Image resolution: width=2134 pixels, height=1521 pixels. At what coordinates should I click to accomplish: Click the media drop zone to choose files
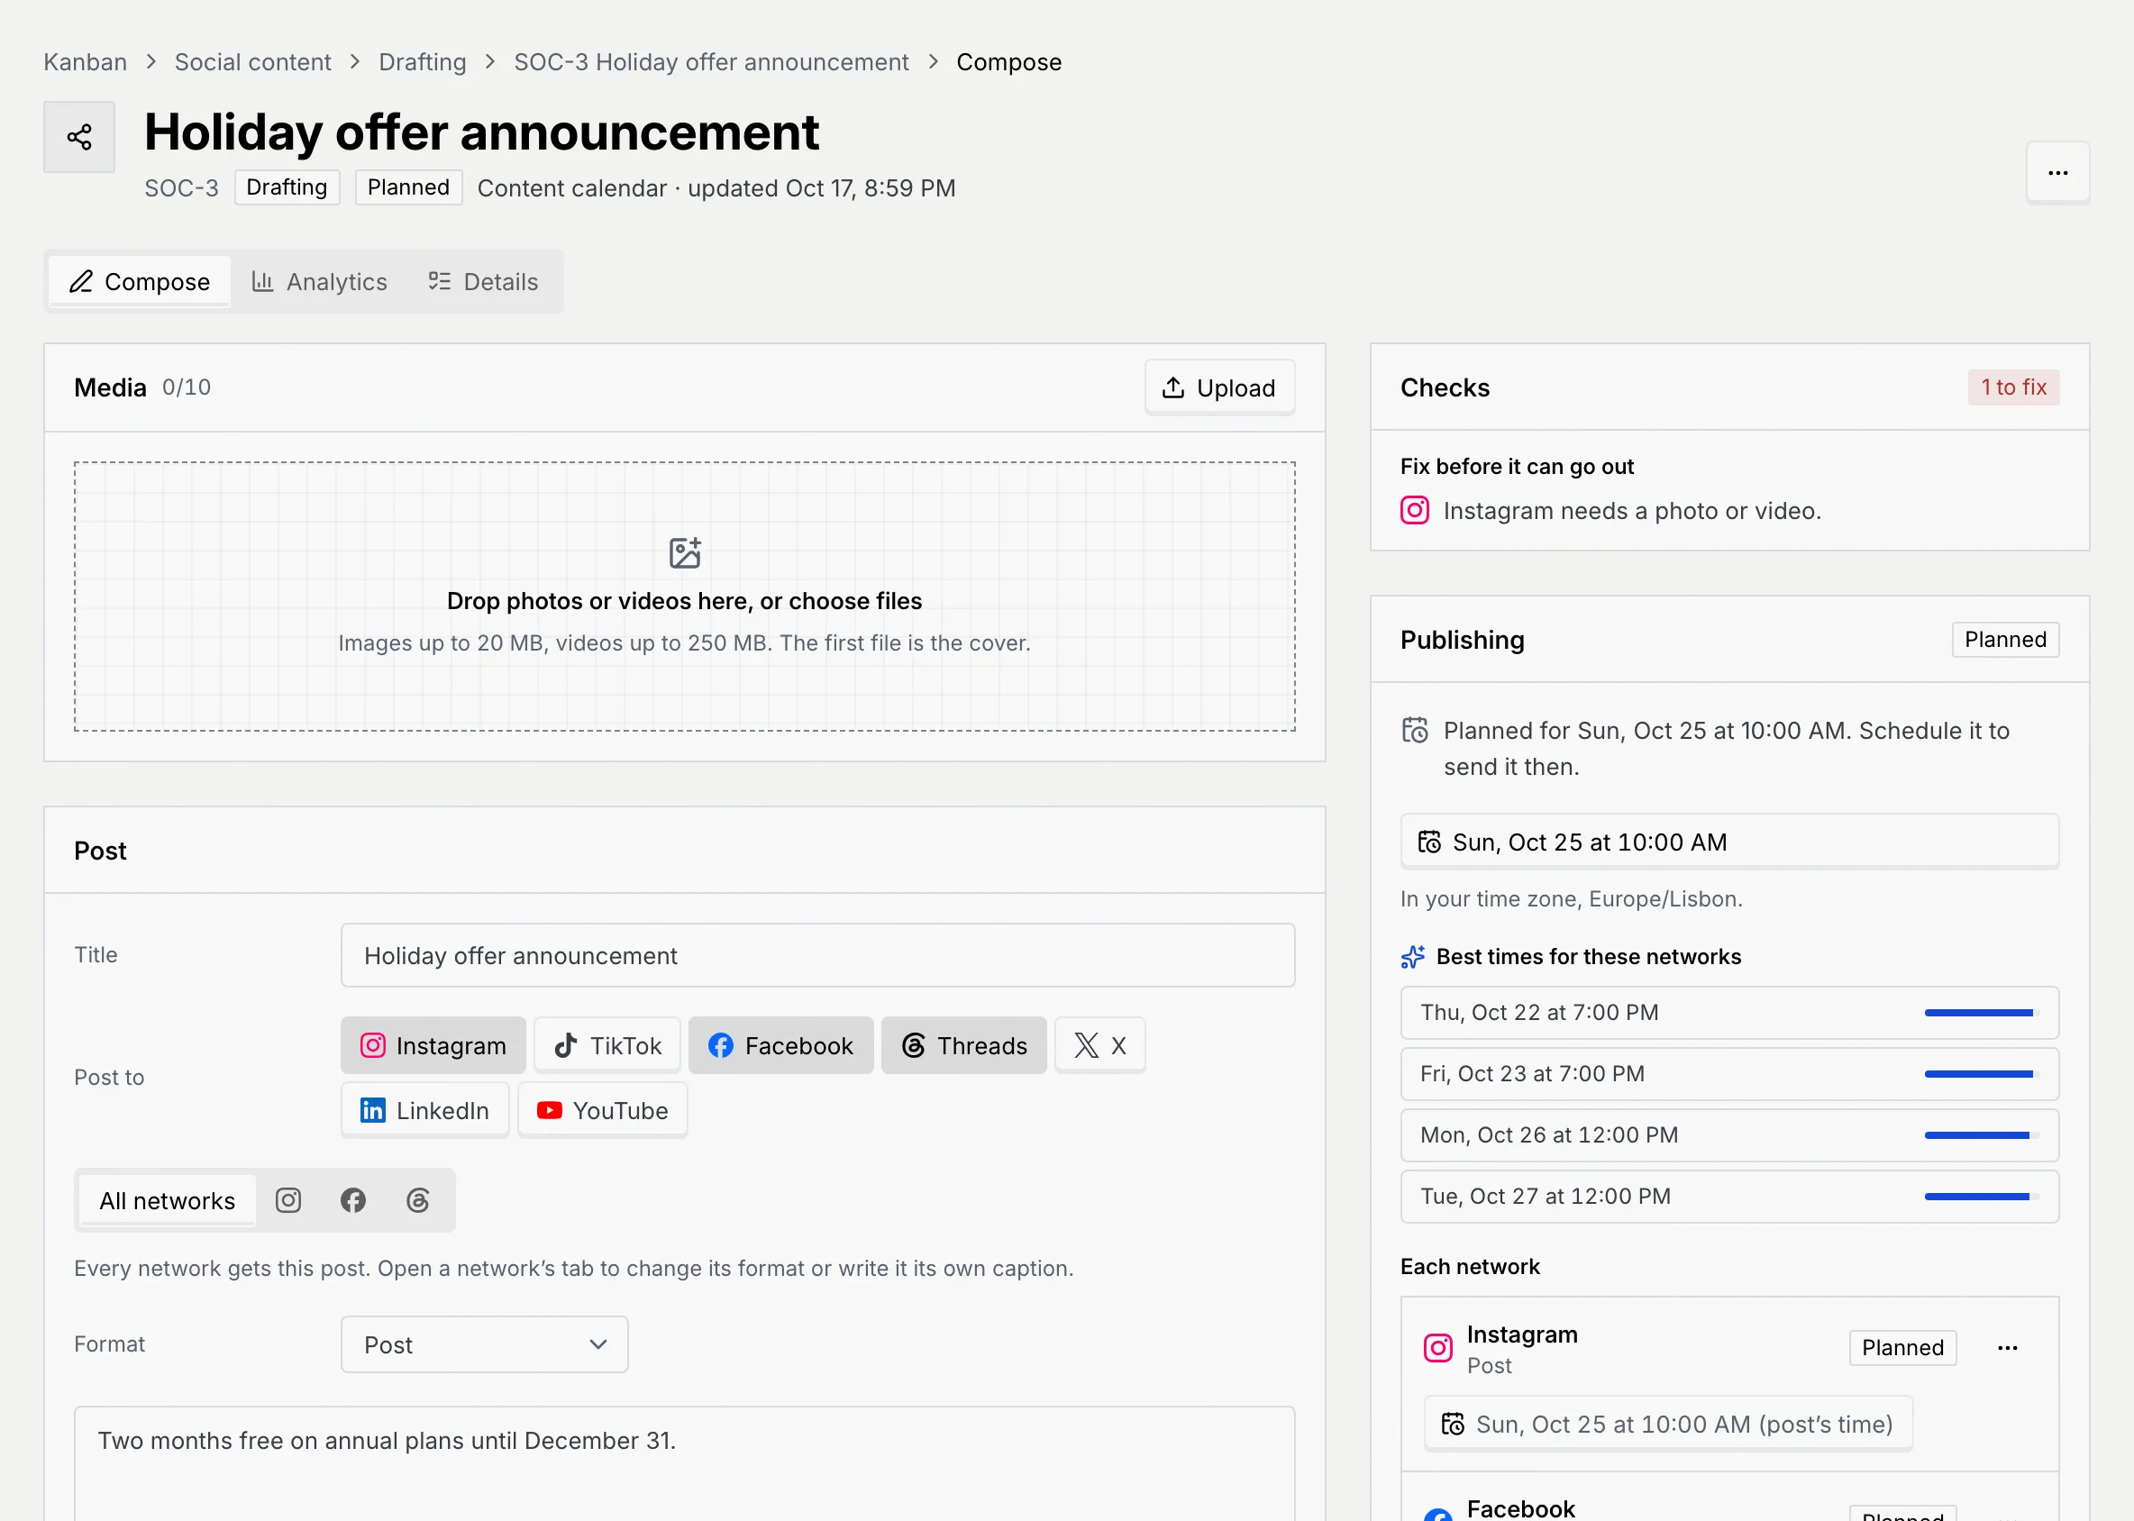(x=685, y=597)
